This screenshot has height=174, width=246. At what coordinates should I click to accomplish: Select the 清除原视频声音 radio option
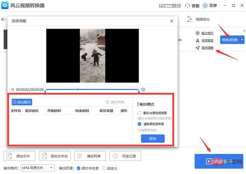139,124
